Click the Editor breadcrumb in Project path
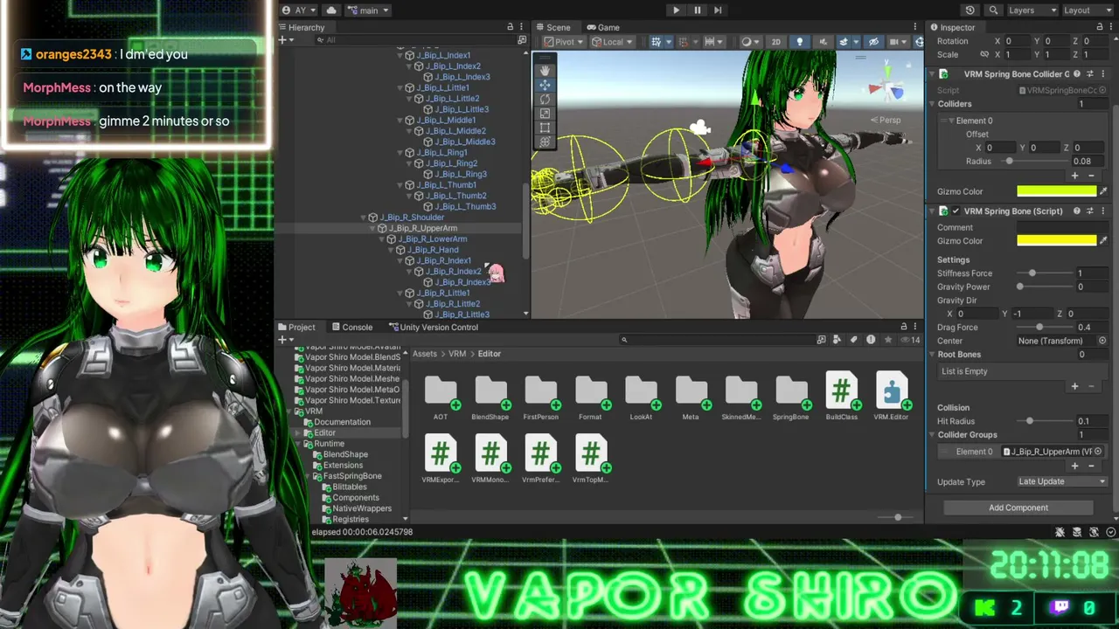Screen dimensions: 1119x629 point(490,354)
